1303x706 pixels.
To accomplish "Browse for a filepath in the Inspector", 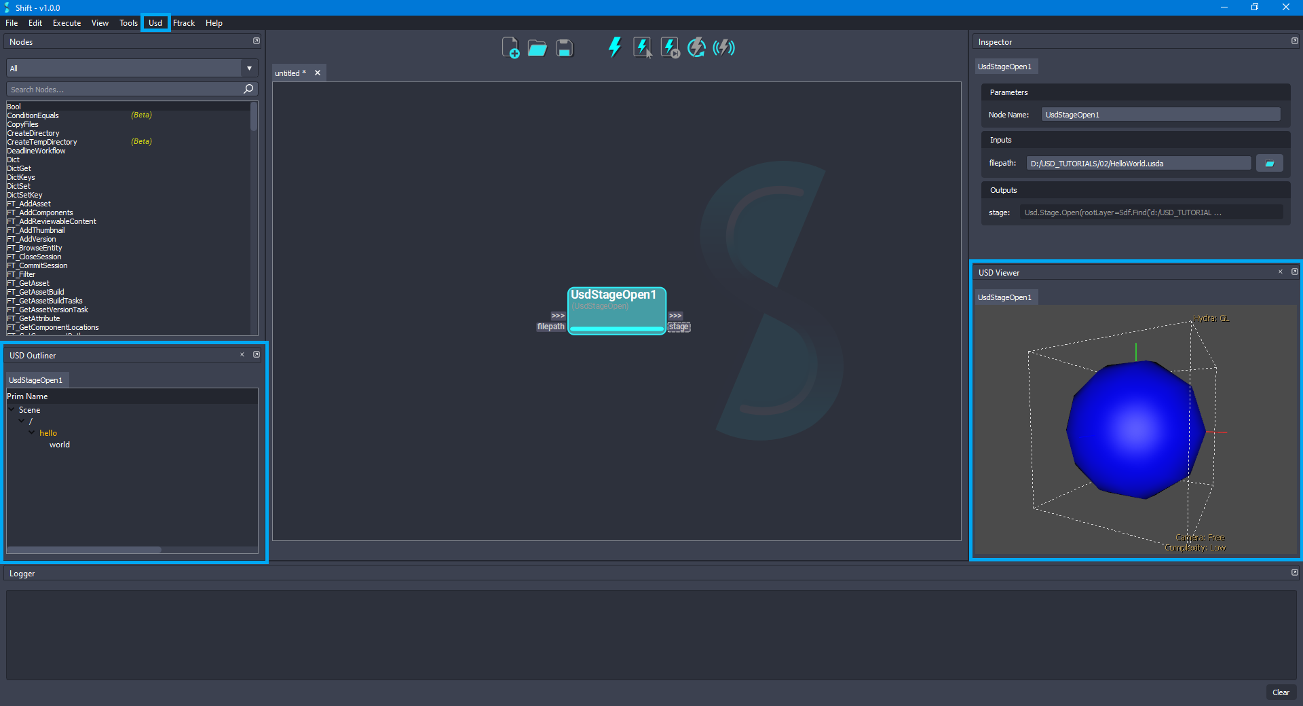I will tap(1269, 163).
